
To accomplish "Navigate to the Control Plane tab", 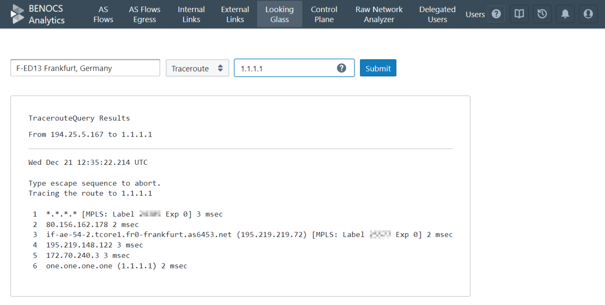I will tap(324, 14).
